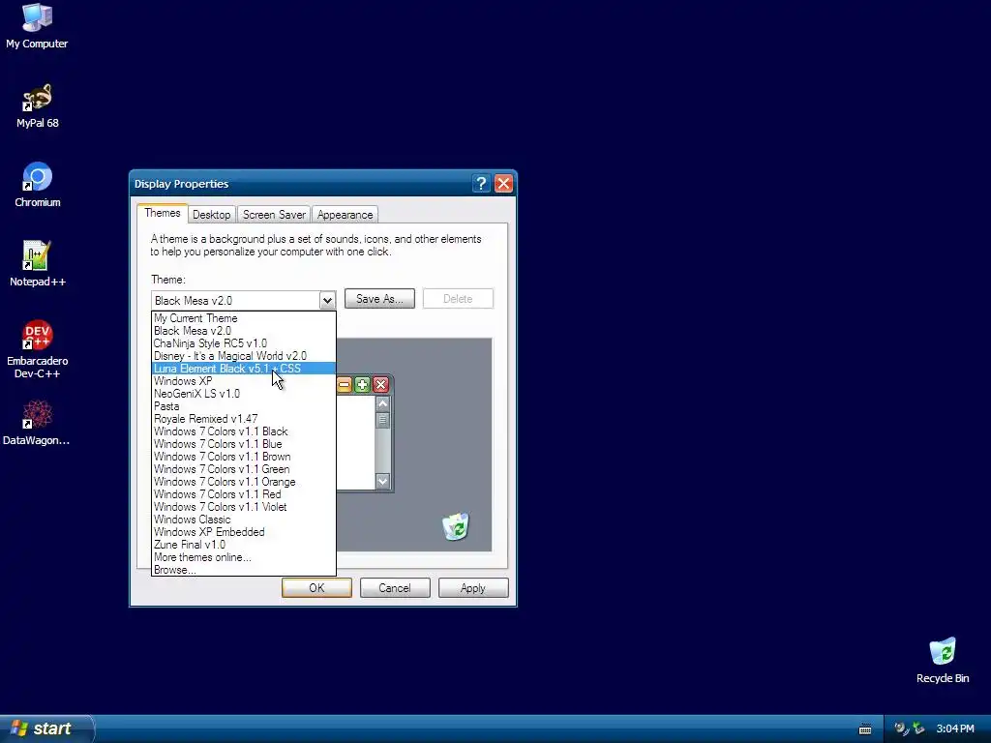Select Windows 7 Colors v1.1 Blue
Screen dimensions: 991x743
[x=244, y=444]
